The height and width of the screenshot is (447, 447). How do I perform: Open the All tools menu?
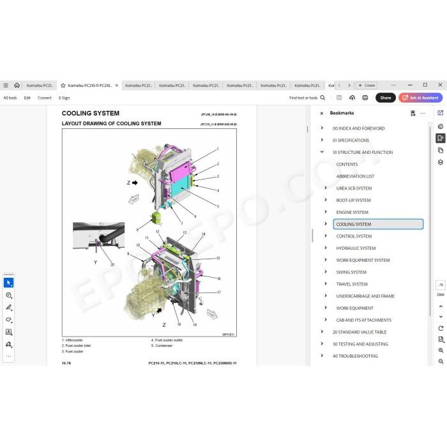tap(10, 98)
